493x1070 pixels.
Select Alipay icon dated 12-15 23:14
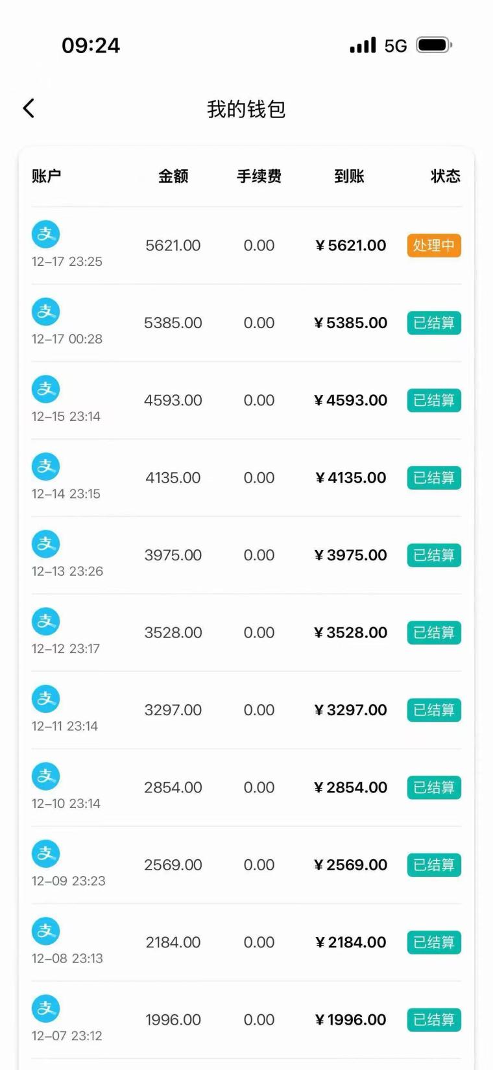coord(46,389)
